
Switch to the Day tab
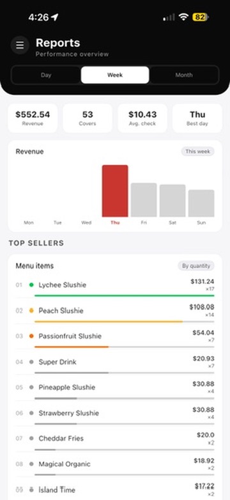tap(46, 75)
